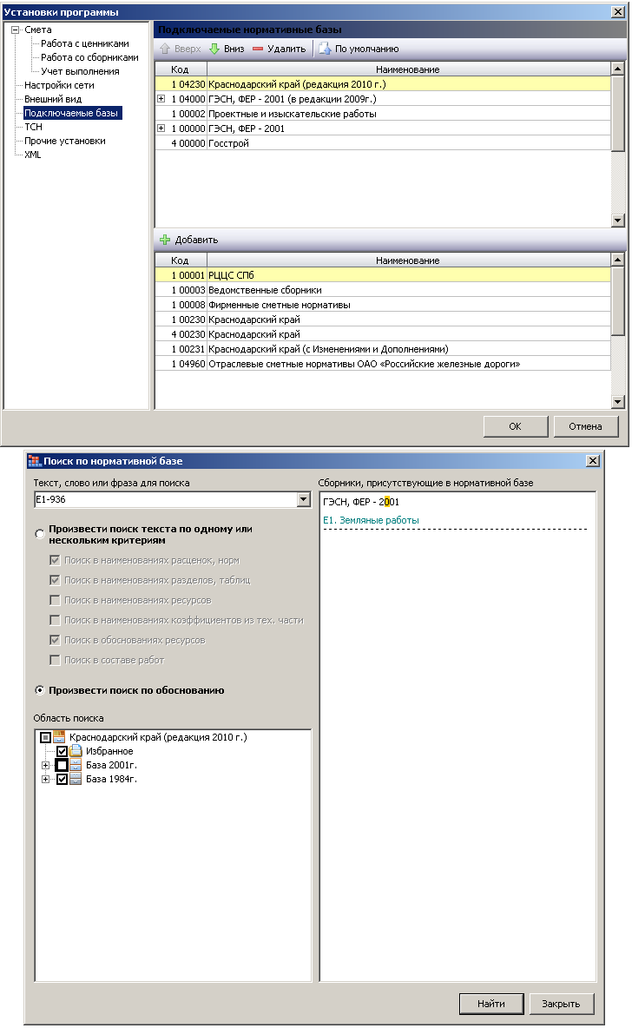Select row Фирменные сметные нормативы

[383, 305]
